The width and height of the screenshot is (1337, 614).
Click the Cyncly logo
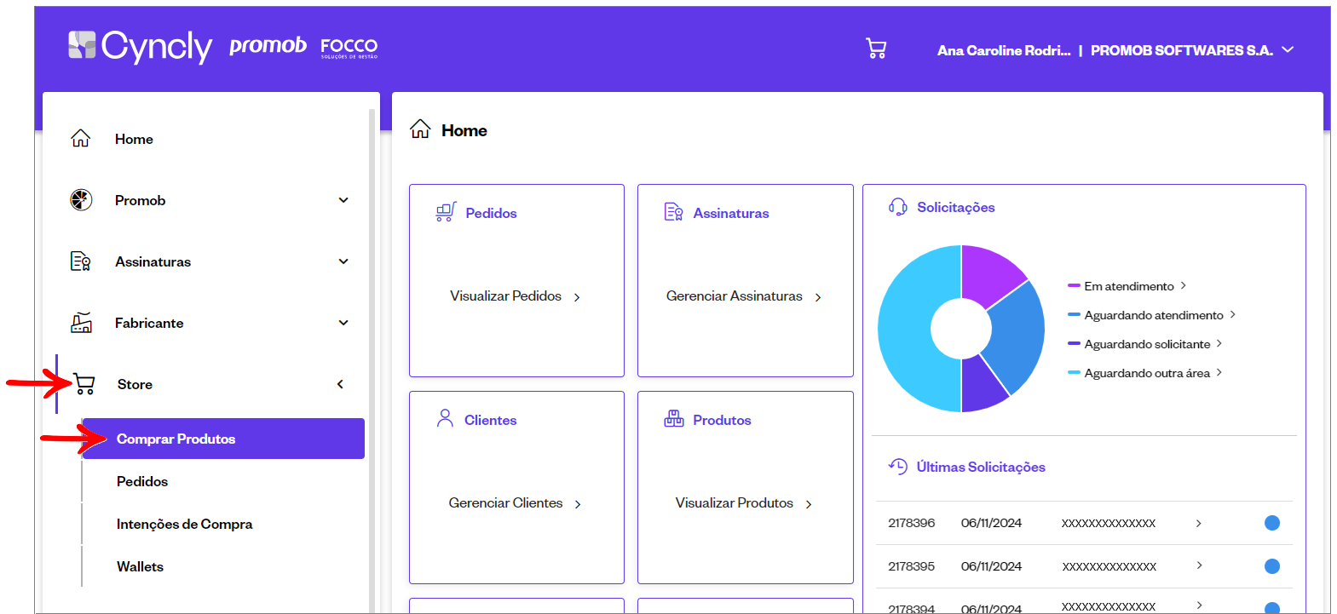pyautogui.click(x=140, y=47)
